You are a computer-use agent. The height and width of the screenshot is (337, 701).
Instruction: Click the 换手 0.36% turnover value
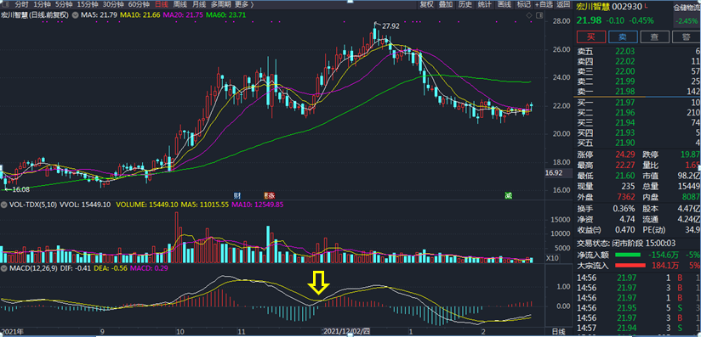tap(624, 209)
